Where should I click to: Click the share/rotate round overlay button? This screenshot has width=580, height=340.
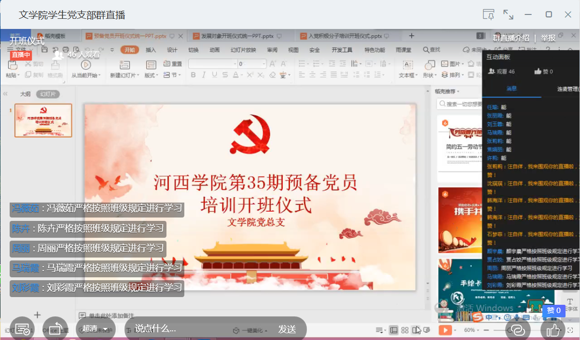point(55,329)
